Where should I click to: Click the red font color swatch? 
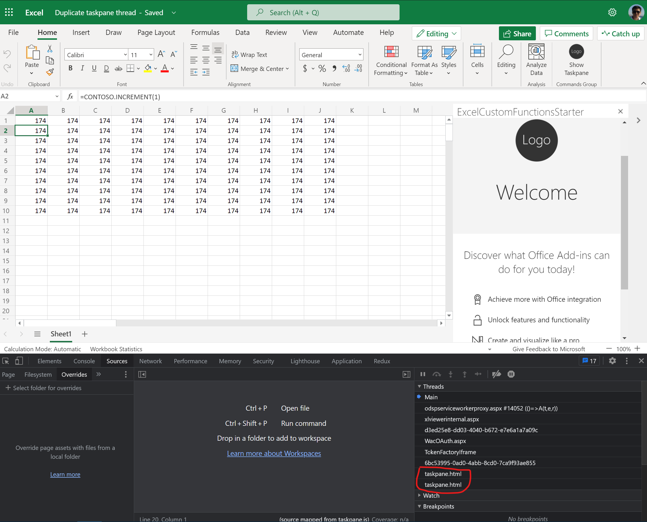point(164,69)
